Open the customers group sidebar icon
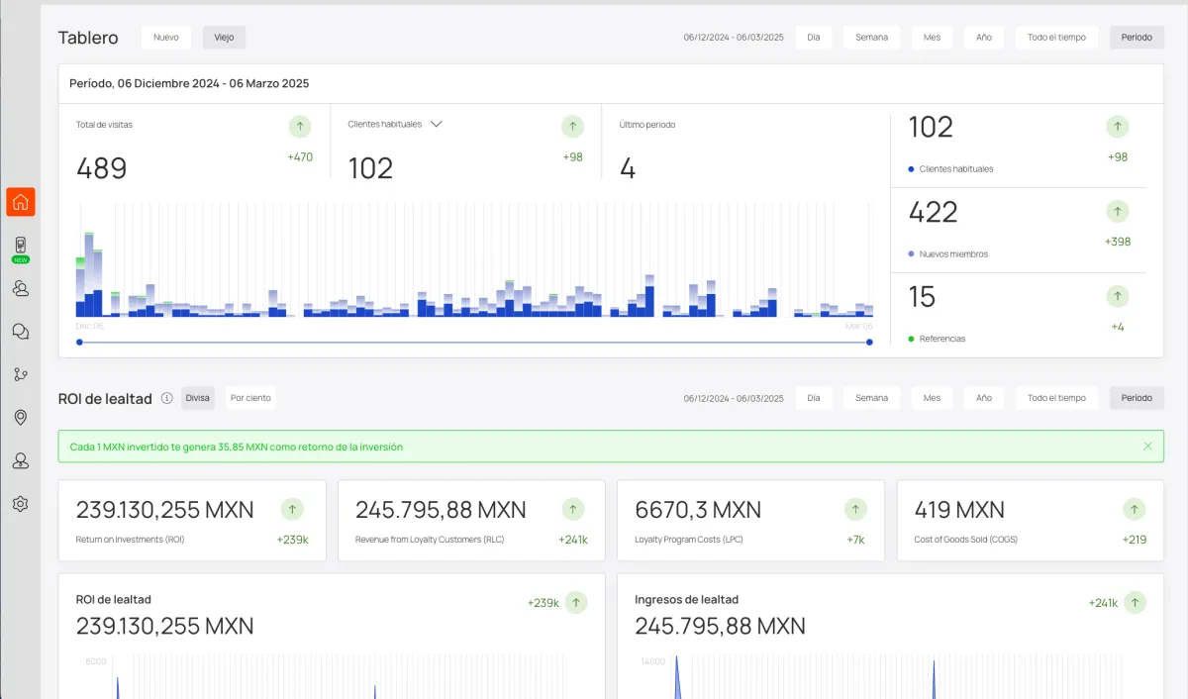This screenshot has height=699, width=1188. [21, 288]
